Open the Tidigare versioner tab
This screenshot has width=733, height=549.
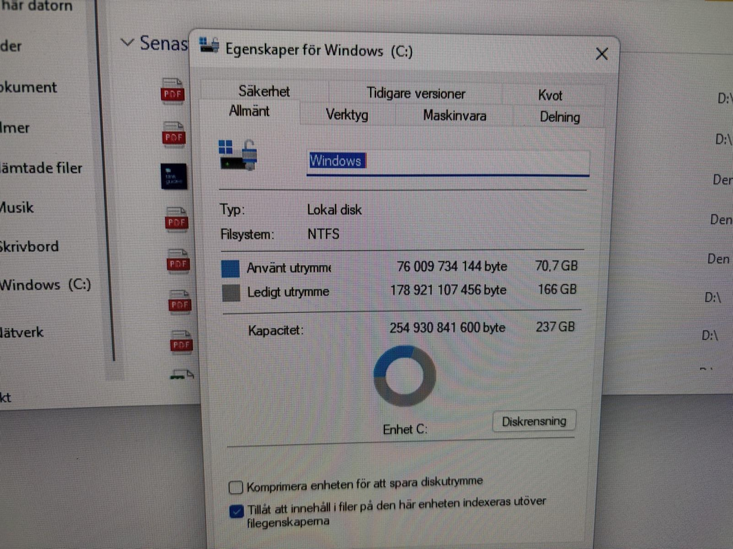415,94
